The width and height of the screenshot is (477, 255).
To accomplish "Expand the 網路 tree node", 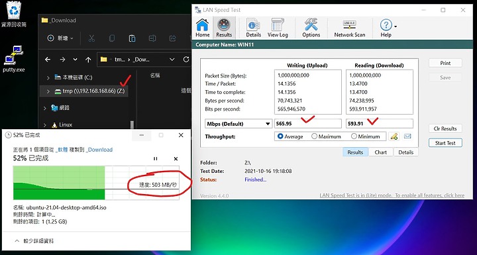I will coord(45,108).
